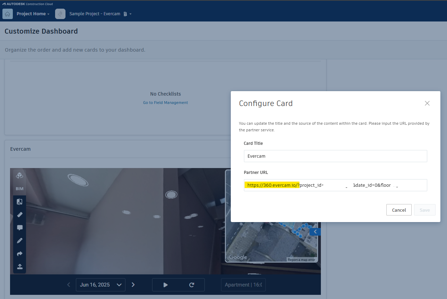Click the 'Organize the order' description text
Screen dimensions: 447x299
(75, 50)
